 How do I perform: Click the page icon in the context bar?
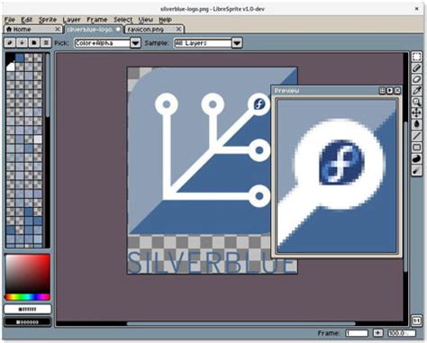(x=33, y=43)
